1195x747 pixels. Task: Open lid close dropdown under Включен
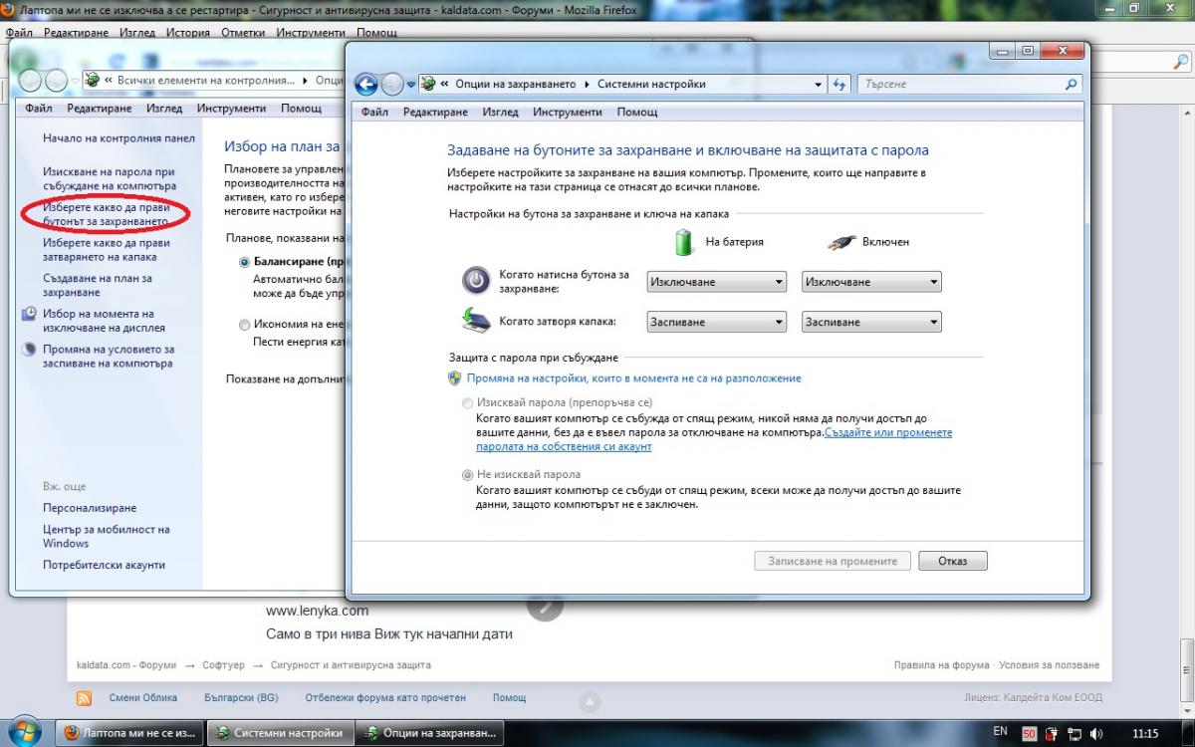coord(871,322)
